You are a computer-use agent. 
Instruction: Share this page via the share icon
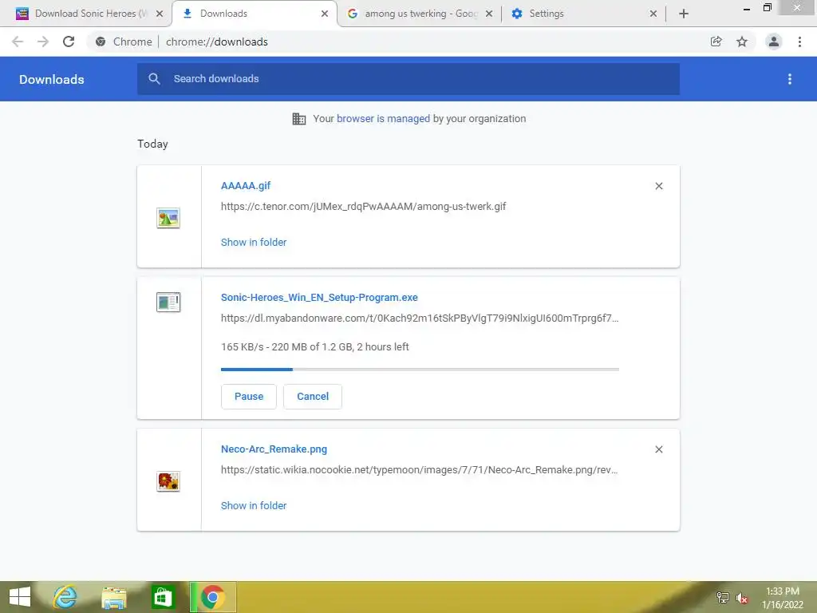(716, 42)
